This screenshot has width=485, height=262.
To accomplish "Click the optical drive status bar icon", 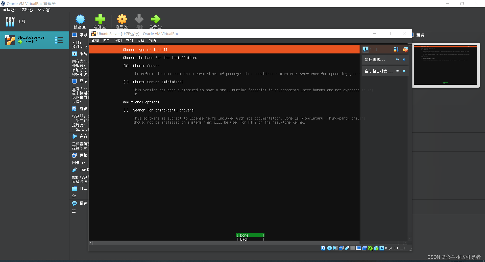I will point(329,248).
